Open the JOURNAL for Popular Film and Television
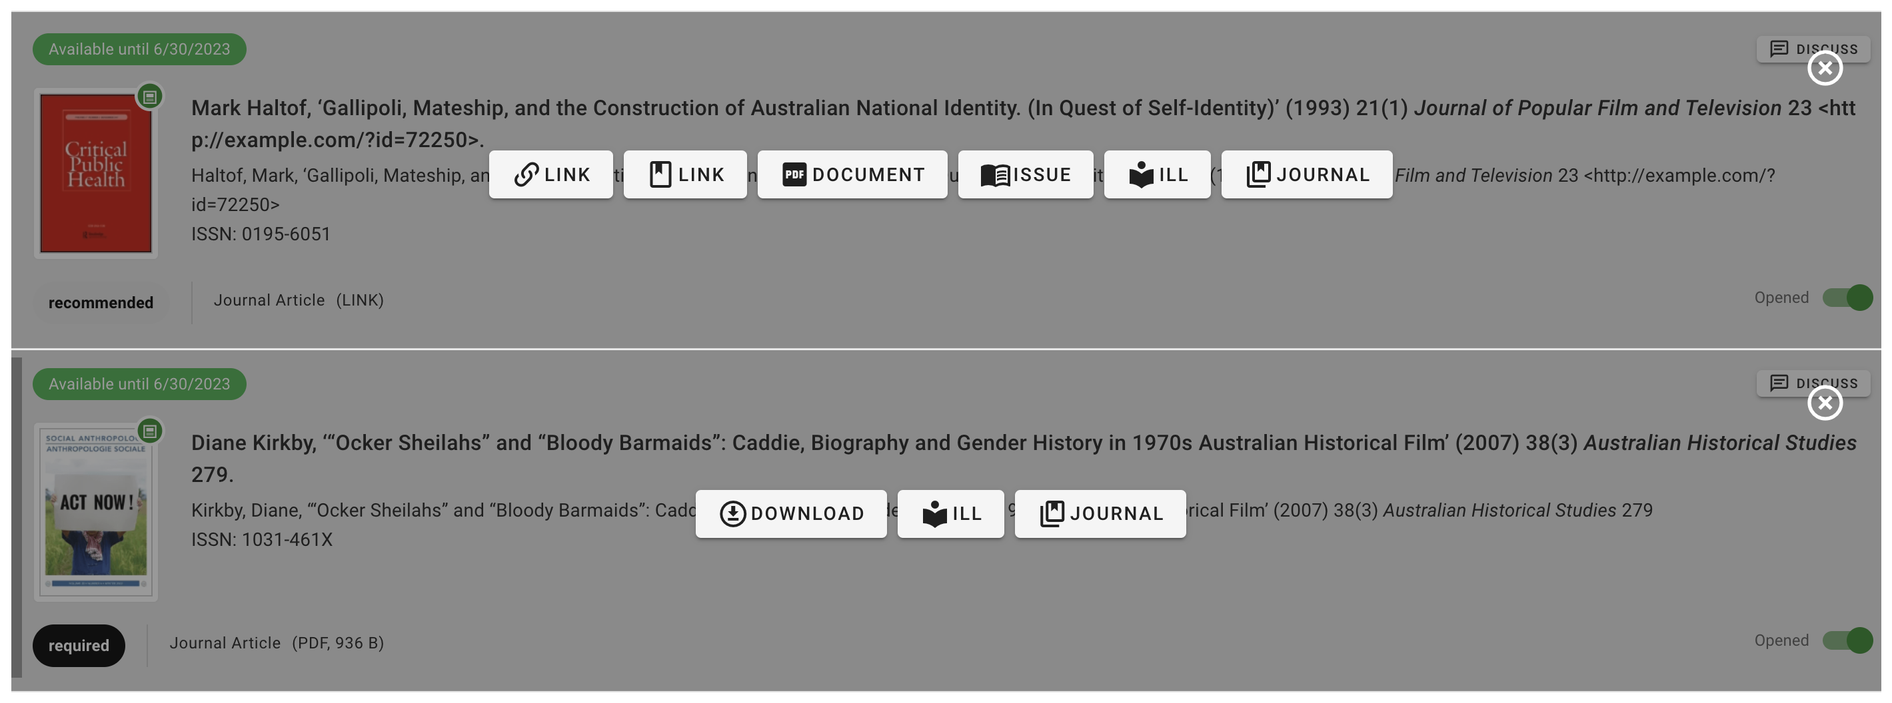 point(1306,174)
